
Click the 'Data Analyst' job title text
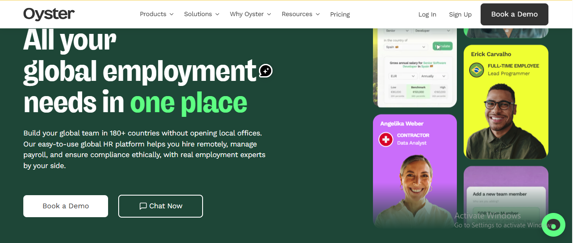412,143
